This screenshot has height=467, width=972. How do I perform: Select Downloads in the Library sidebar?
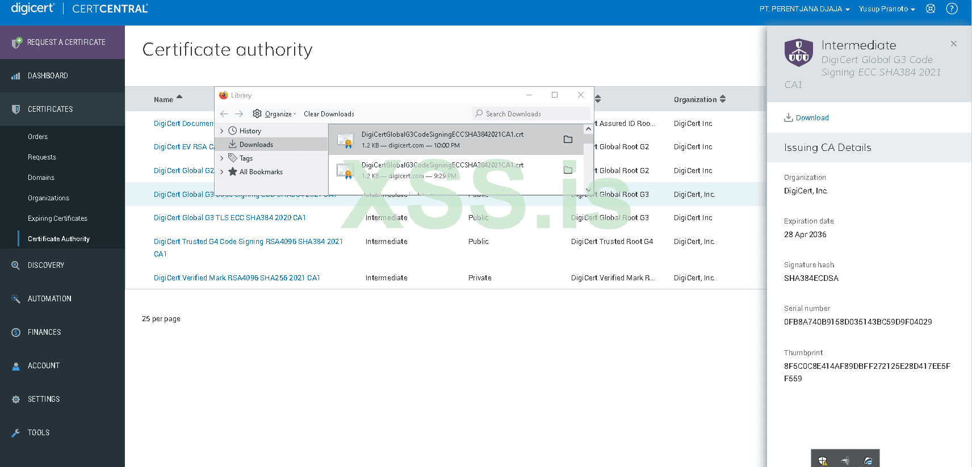pos(256,145)
